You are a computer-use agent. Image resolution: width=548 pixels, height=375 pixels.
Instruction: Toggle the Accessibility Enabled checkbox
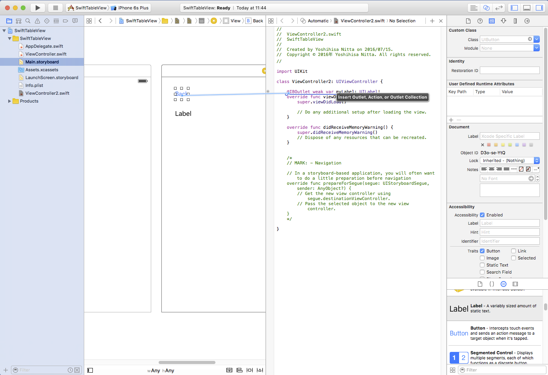[x=482, y=215]
